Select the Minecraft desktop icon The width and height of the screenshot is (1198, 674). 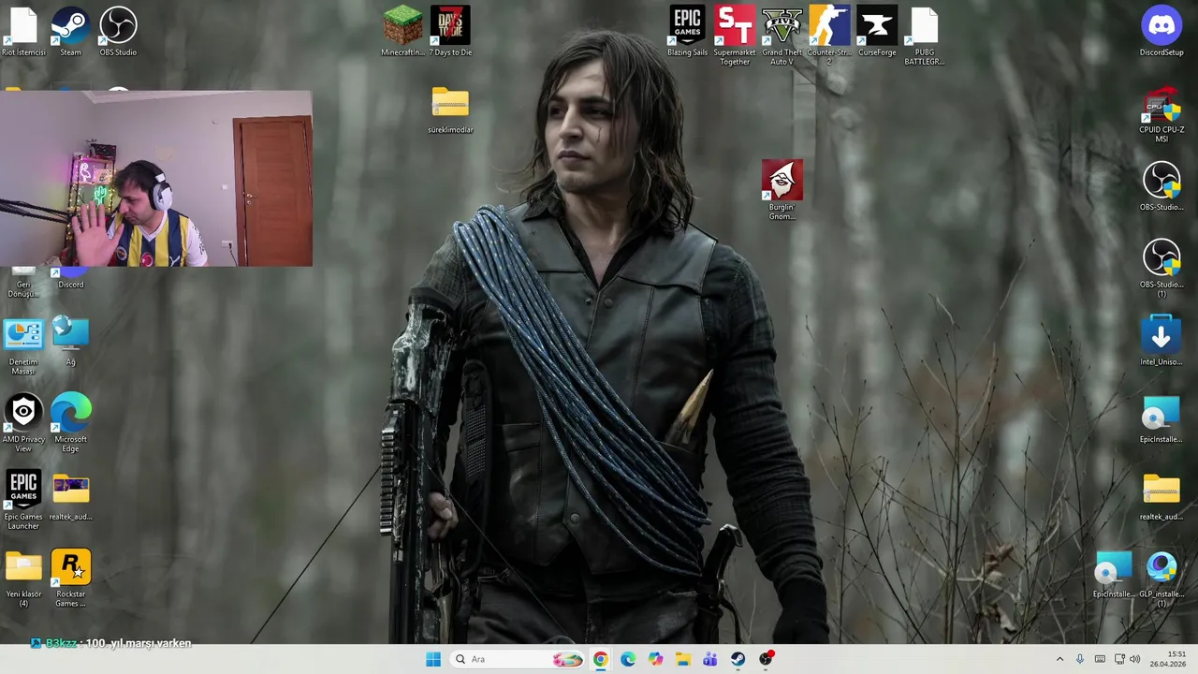tap(402, 32)
